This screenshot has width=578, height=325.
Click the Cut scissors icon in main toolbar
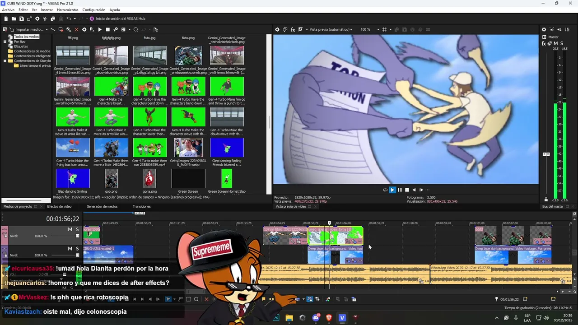point(45,19)
